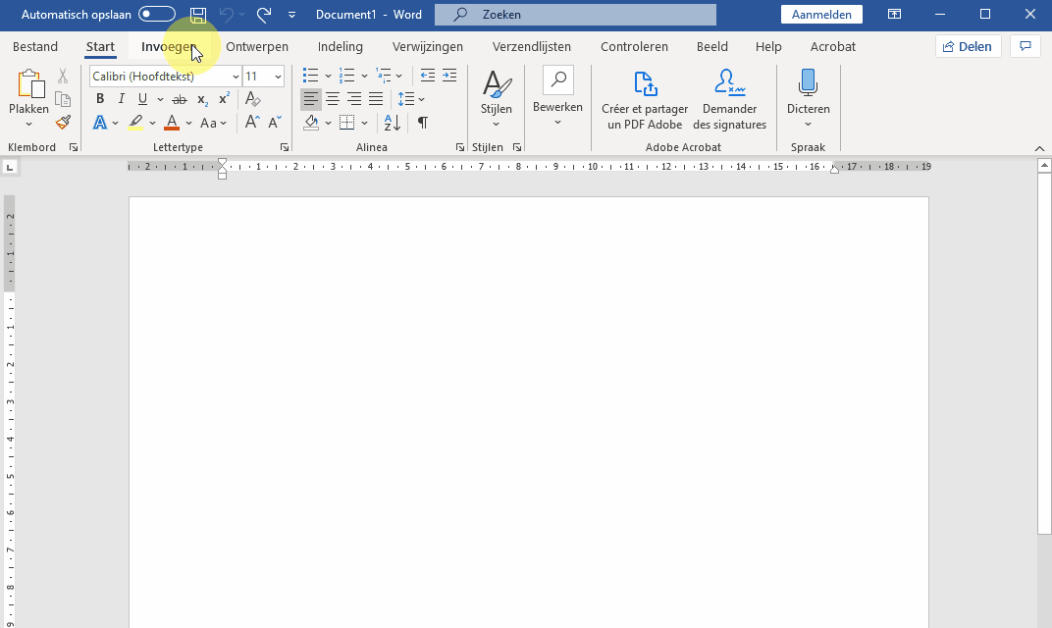Copy selection with the copy icon
Viewport: 1052px width, 628px height.
pyautogui.click(x=63, y=99)
